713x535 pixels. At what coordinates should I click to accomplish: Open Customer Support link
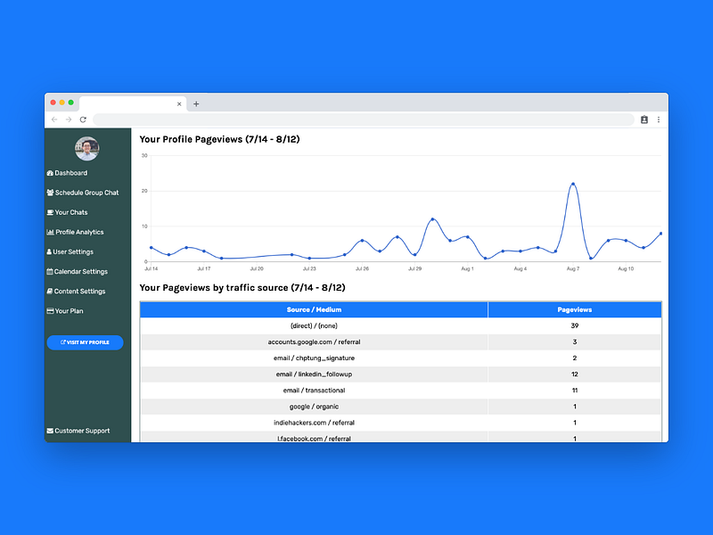(x=78, y=431)
